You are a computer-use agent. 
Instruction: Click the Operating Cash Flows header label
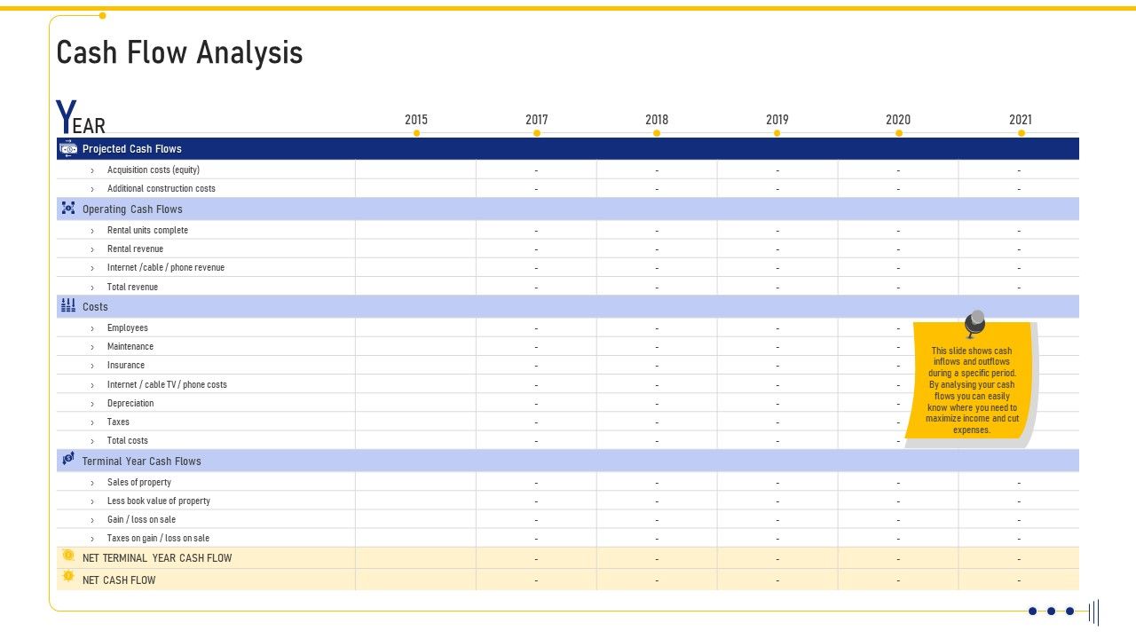132,209
